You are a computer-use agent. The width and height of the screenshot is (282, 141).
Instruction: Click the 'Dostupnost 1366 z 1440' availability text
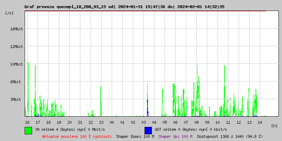[229, 136]
